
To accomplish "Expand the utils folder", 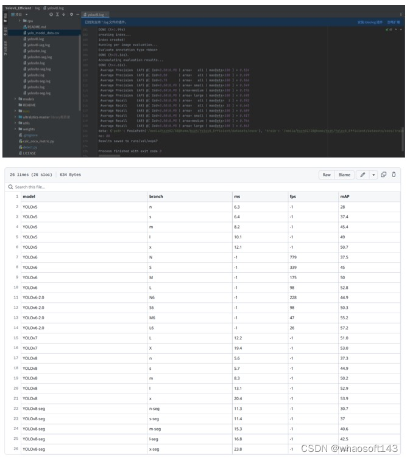I will pyautogui.click(x=15, y=123).
